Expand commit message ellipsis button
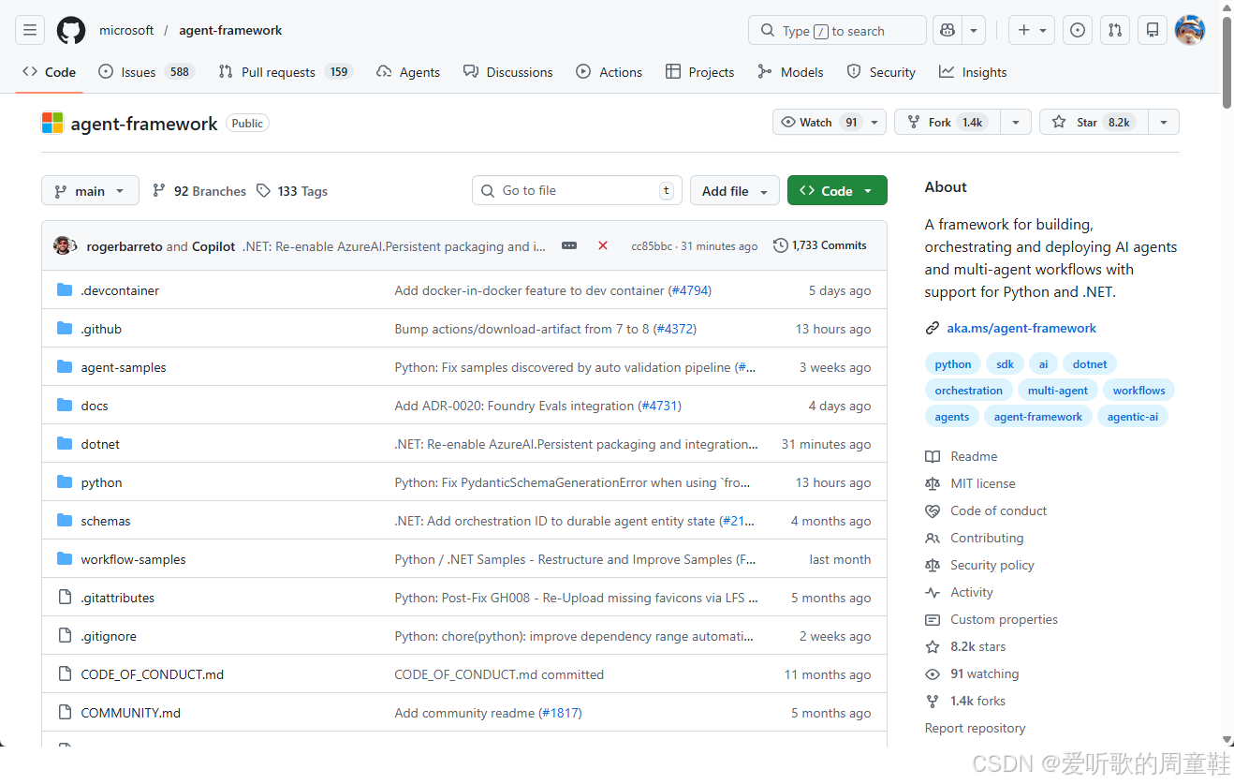 click(x=569, y=245)
